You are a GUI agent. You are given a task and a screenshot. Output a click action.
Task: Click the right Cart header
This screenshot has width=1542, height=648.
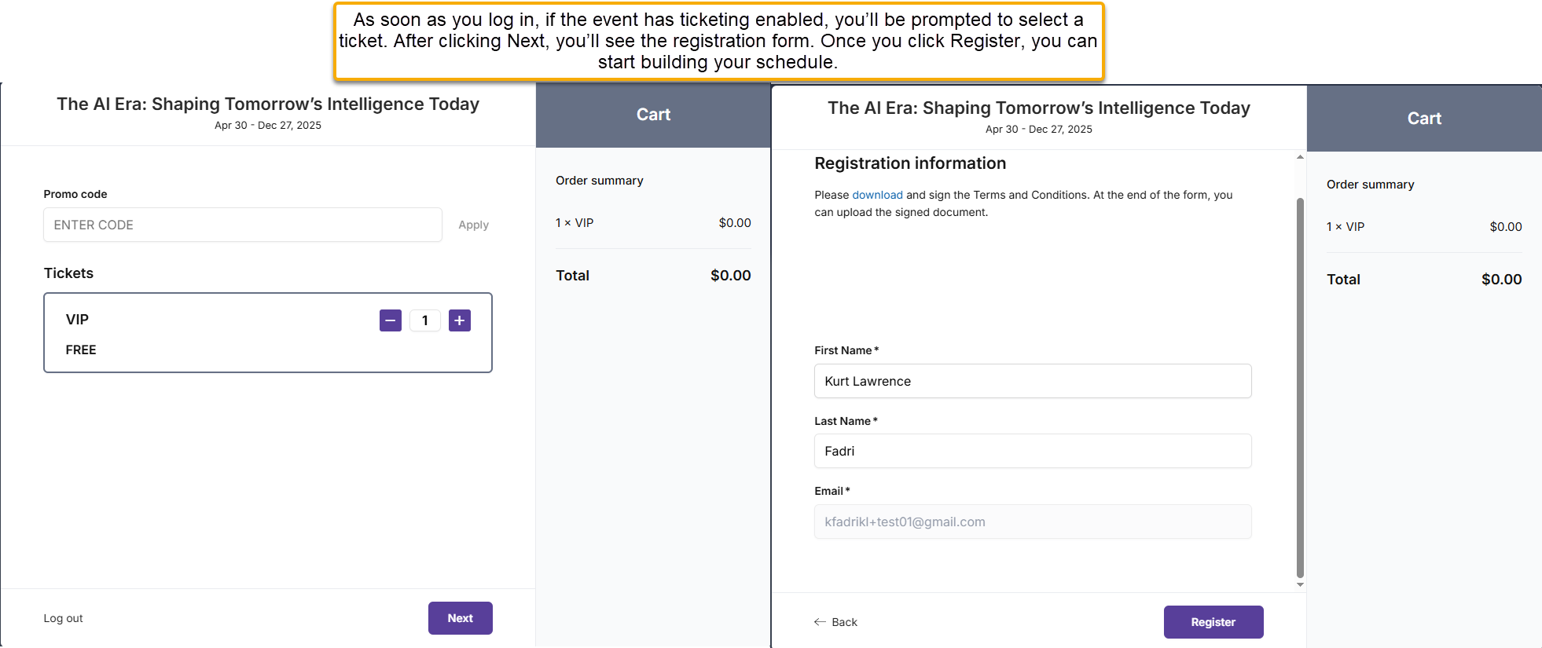click(1424, 119)
